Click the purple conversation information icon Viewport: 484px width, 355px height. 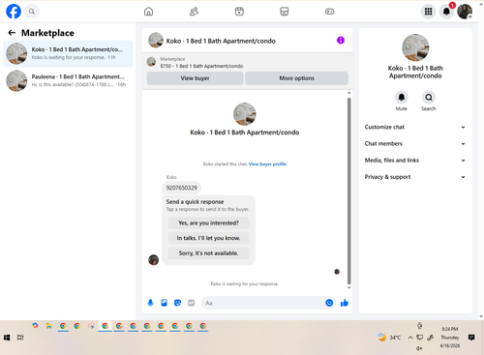[341, 41]
